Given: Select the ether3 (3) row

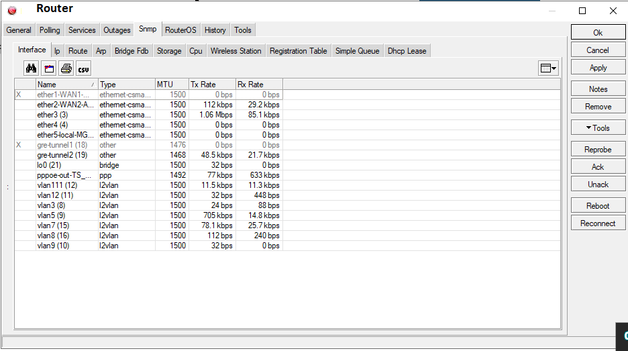Looking at the screenshot, I should (148, 115).
